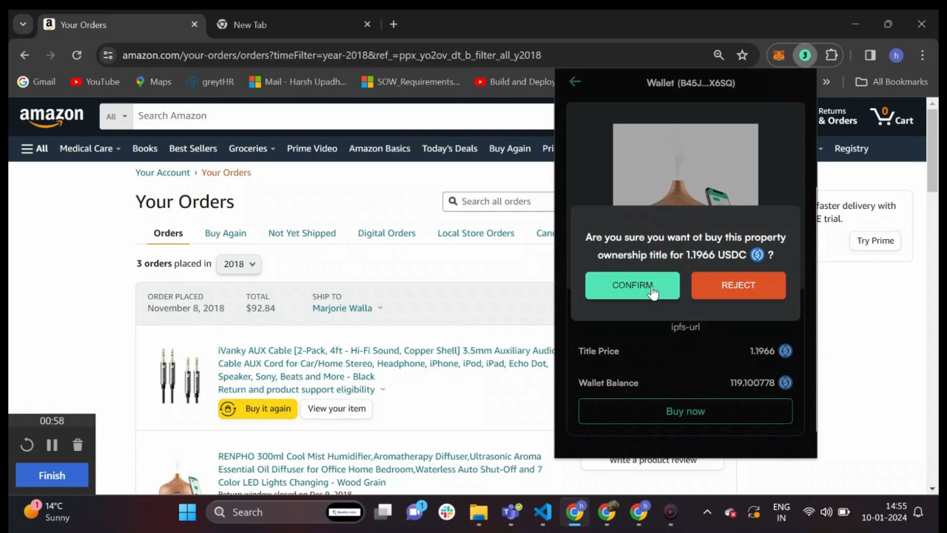
Task: Switch to the Digital Orders tab
Action: (387, 232)
